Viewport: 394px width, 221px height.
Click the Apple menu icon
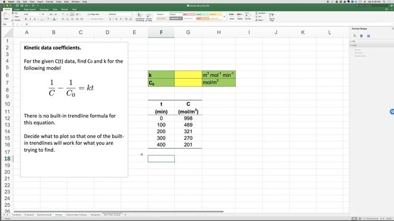pyautogui.click(x=4, y=1)
